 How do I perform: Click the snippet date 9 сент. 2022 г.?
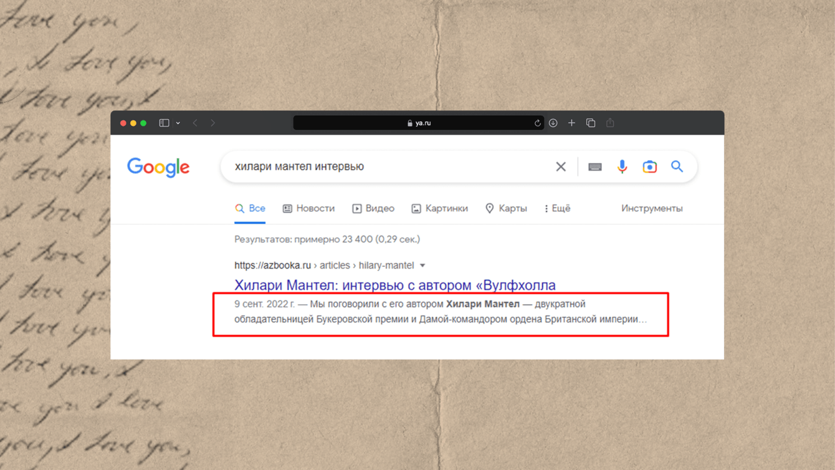click(x=265, y=304)
